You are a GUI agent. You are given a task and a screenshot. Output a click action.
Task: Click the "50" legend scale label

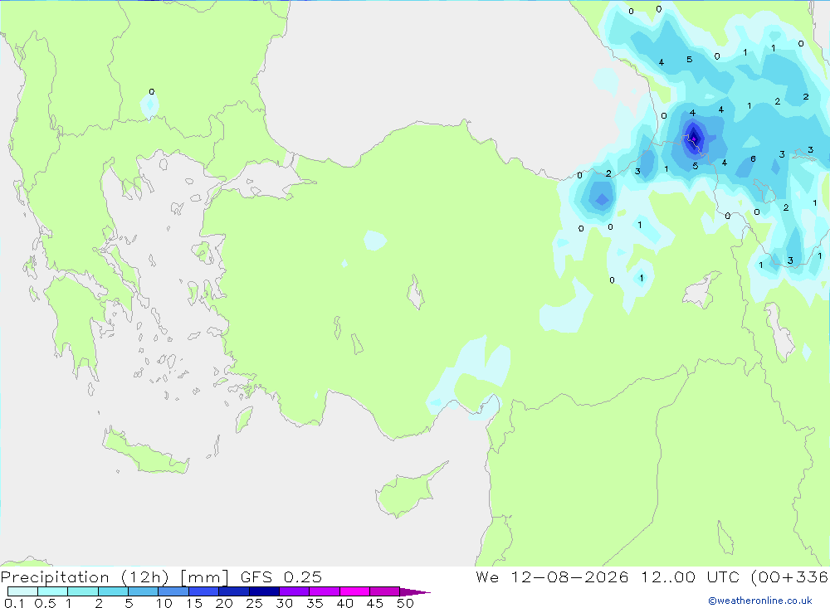[x=405, y=603]
